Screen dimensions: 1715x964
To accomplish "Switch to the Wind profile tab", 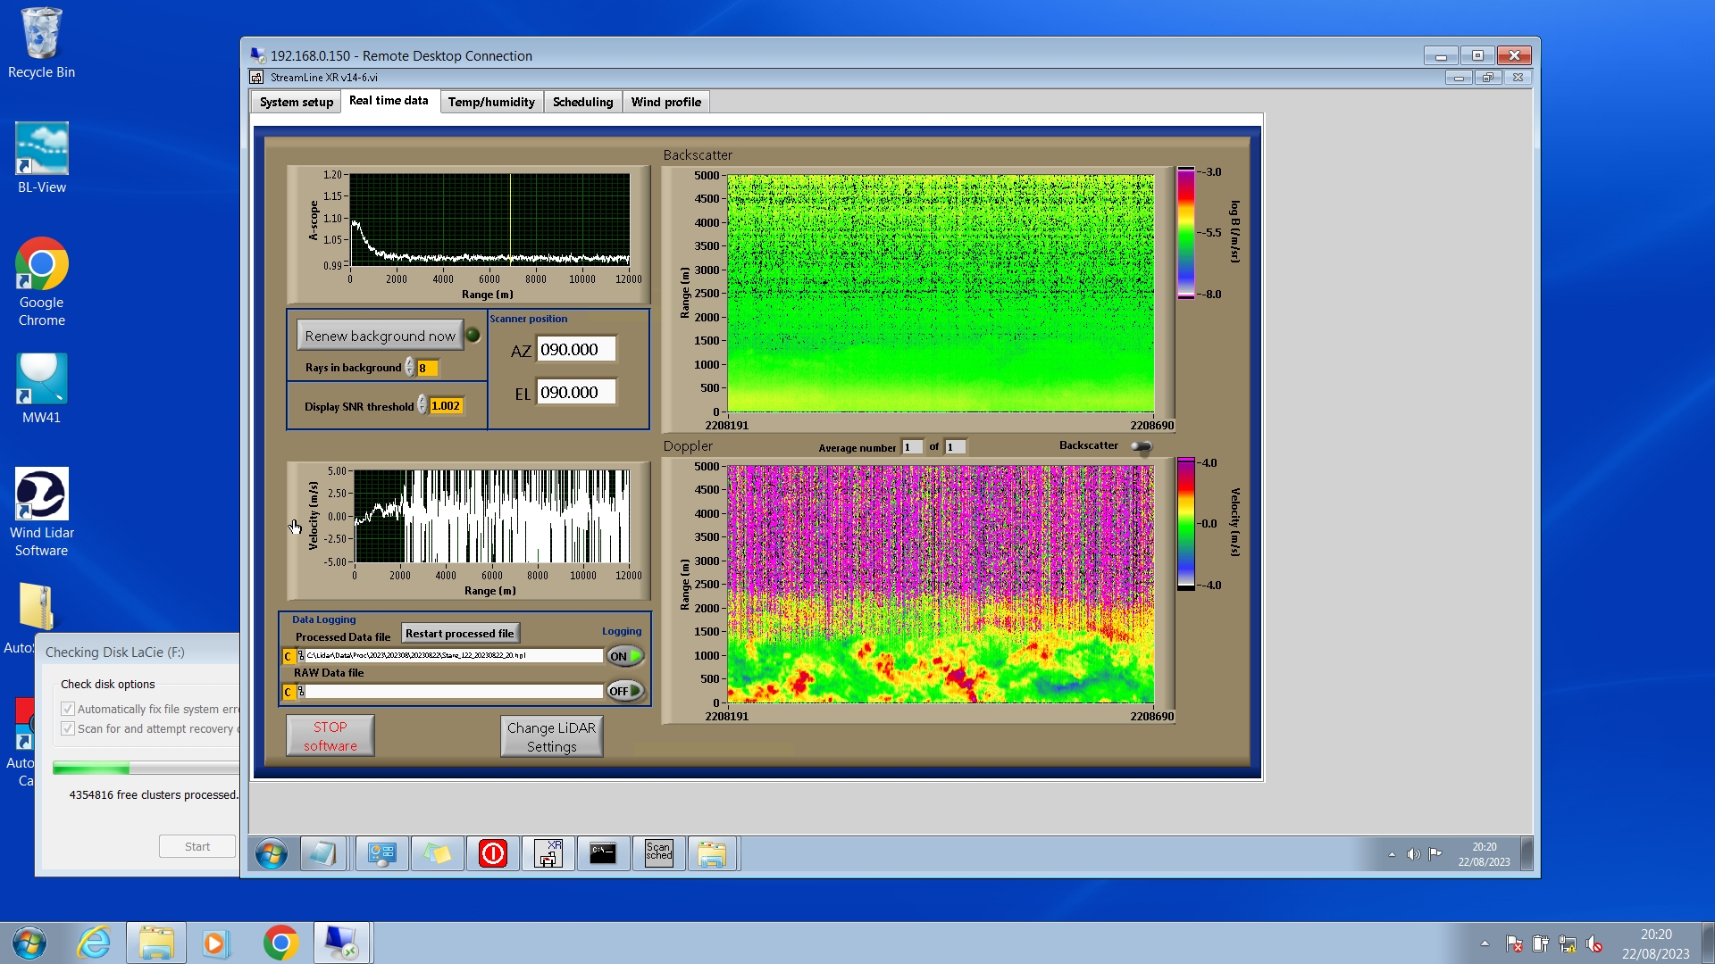I will pyautogui.click(x=665, y=102).
